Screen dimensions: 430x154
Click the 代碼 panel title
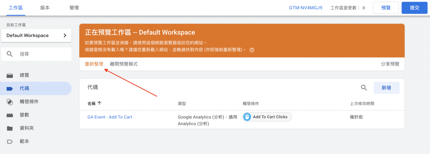point(93,87)
